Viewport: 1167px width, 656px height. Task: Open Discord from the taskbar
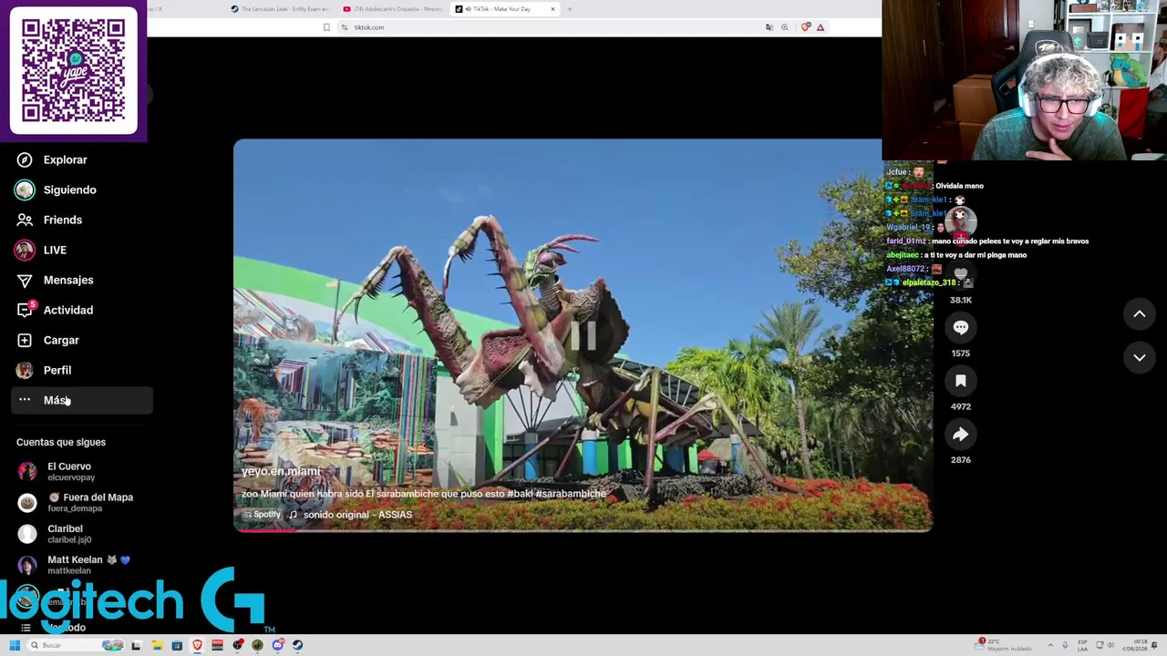click(277, 645)
